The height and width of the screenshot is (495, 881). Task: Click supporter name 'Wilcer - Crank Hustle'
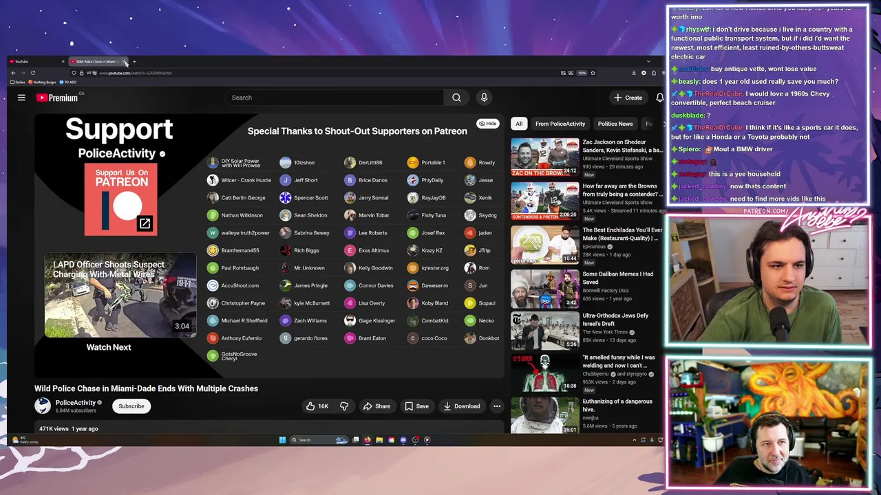[246, 180]
